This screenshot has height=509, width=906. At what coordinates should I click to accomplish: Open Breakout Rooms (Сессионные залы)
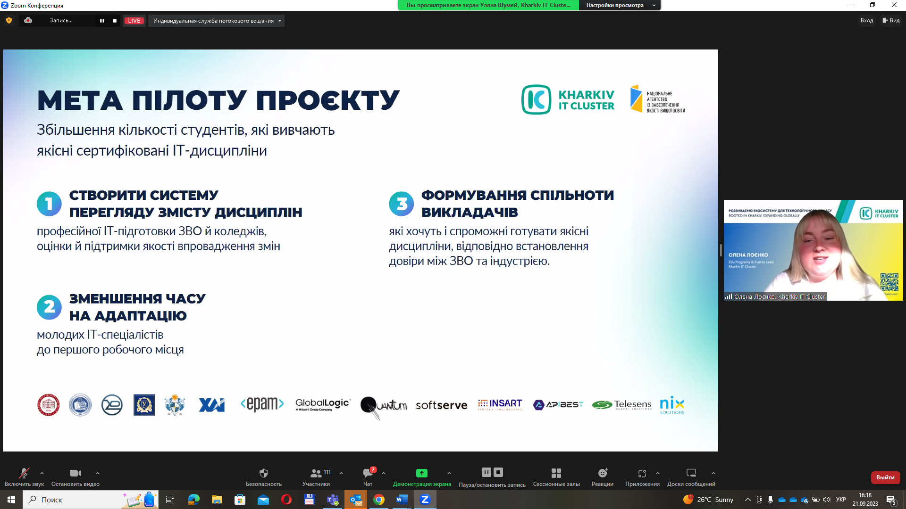point(556,473)
